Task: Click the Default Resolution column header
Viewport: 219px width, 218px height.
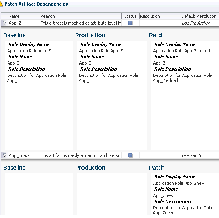Action: click(200, 16)
